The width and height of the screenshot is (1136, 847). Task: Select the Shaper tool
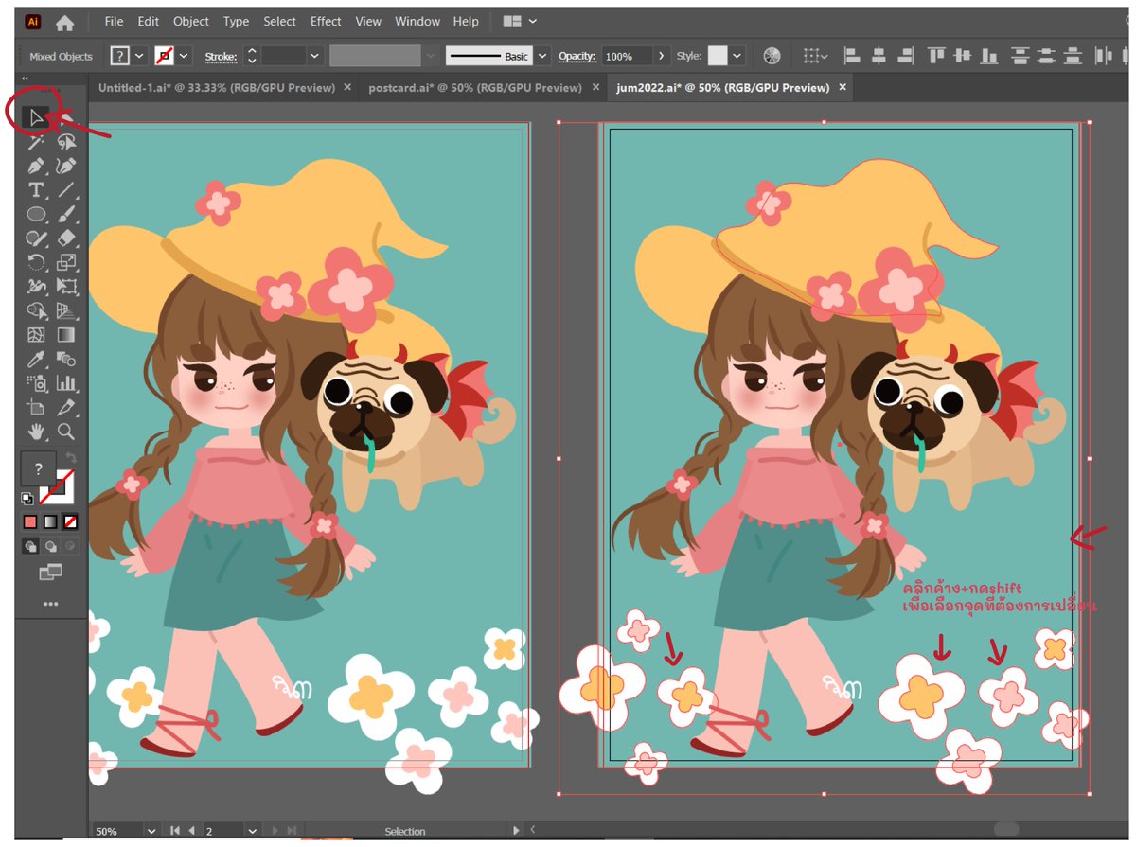coord(36,238)
